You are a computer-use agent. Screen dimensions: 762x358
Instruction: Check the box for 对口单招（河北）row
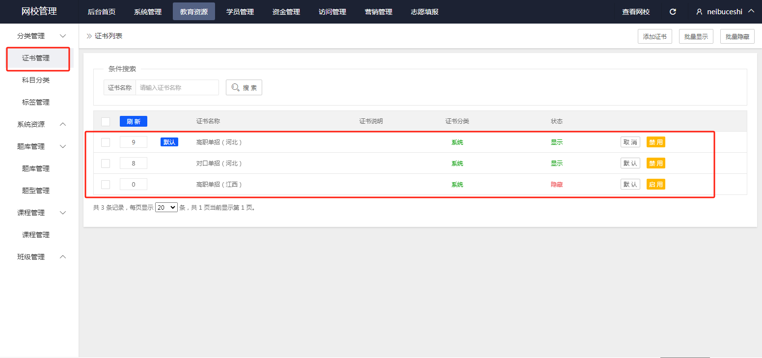tap(106, 163)
